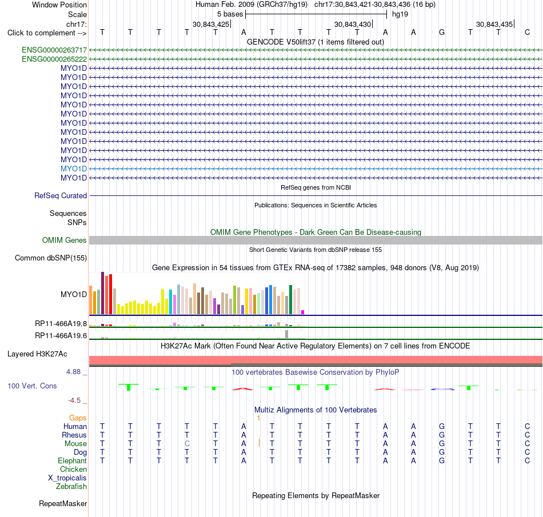Select the Elephant alignment row label
This screenshot has height=517, width=543.
[x=72, y=460]
